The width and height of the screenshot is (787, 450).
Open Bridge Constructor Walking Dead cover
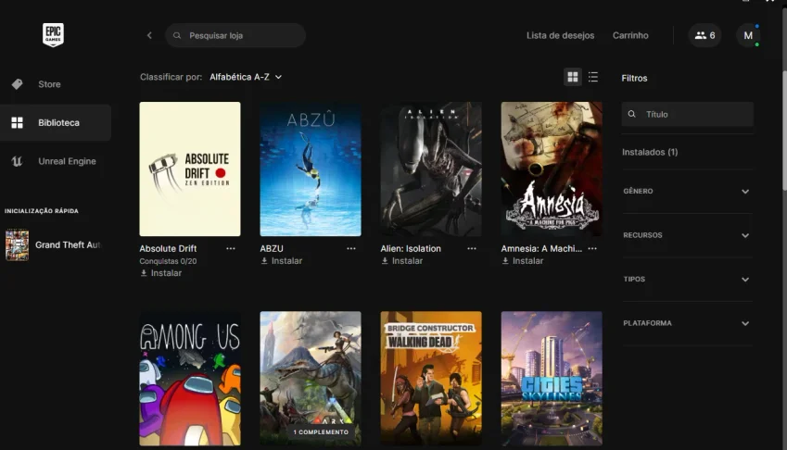[x=431, y=379]
